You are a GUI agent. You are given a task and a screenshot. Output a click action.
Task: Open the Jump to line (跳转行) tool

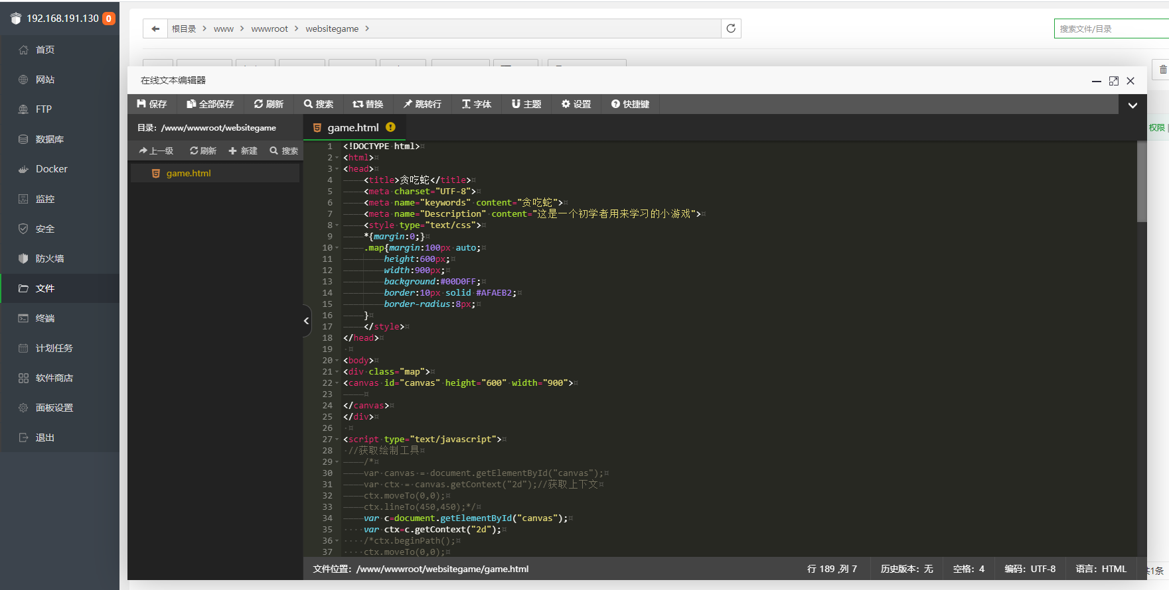422,104
